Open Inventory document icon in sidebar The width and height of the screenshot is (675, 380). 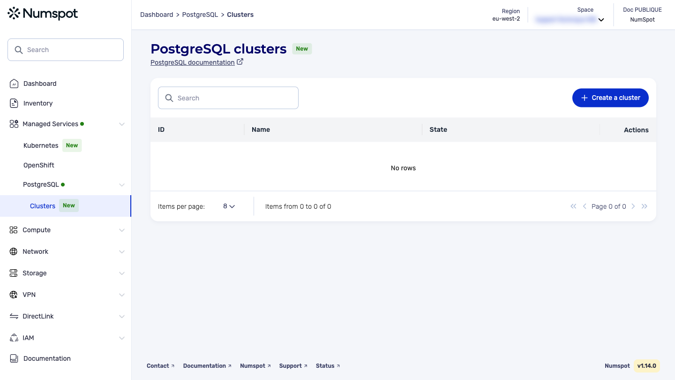(14, 103)
